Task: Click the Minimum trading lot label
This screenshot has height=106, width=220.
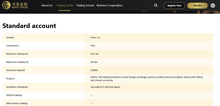Action: tap(17, 54)
